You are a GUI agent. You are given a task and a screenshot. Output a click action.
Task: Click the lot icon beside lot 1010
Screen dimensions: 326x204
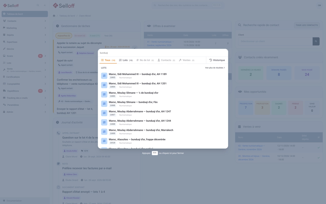(104, 141)
